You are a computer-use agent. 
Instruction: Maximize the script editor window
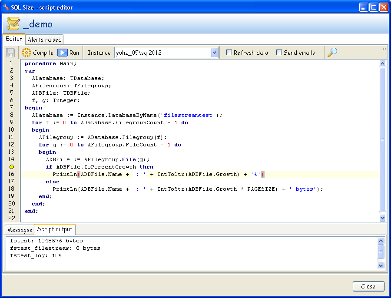click(x=374, y=7)
